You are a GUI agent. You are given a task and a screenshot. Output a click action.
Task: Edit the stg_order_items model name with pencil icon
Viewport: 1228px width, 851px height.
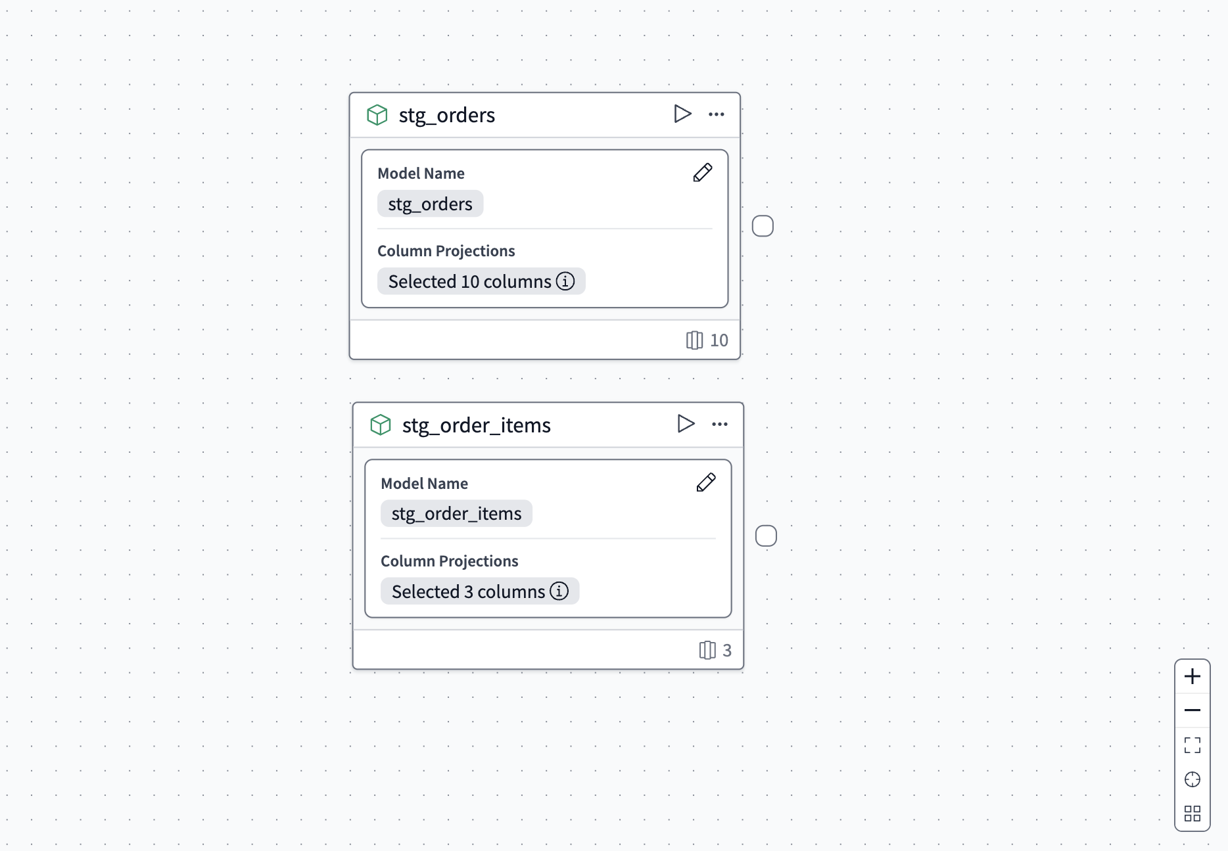(705, 482)
